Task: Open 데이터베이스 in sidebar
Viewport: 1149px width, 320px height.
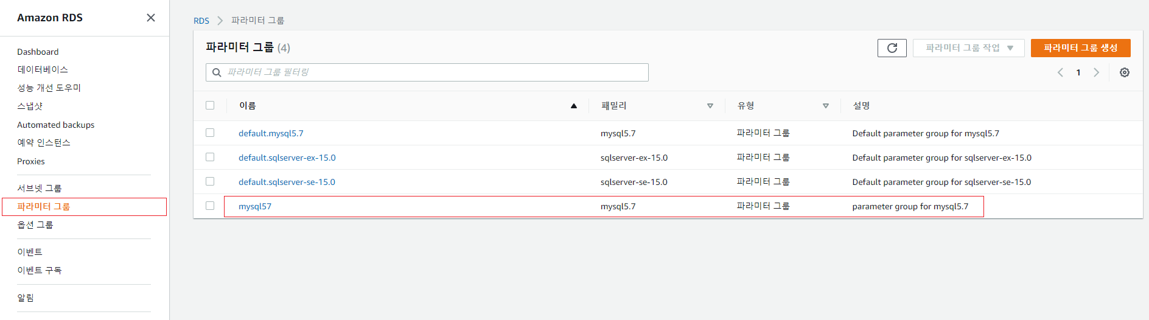Action: click(43, 70)
